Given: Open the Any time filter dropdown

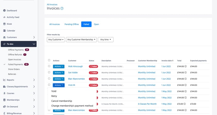Looking at the screenshot, I should pos(106,40).
